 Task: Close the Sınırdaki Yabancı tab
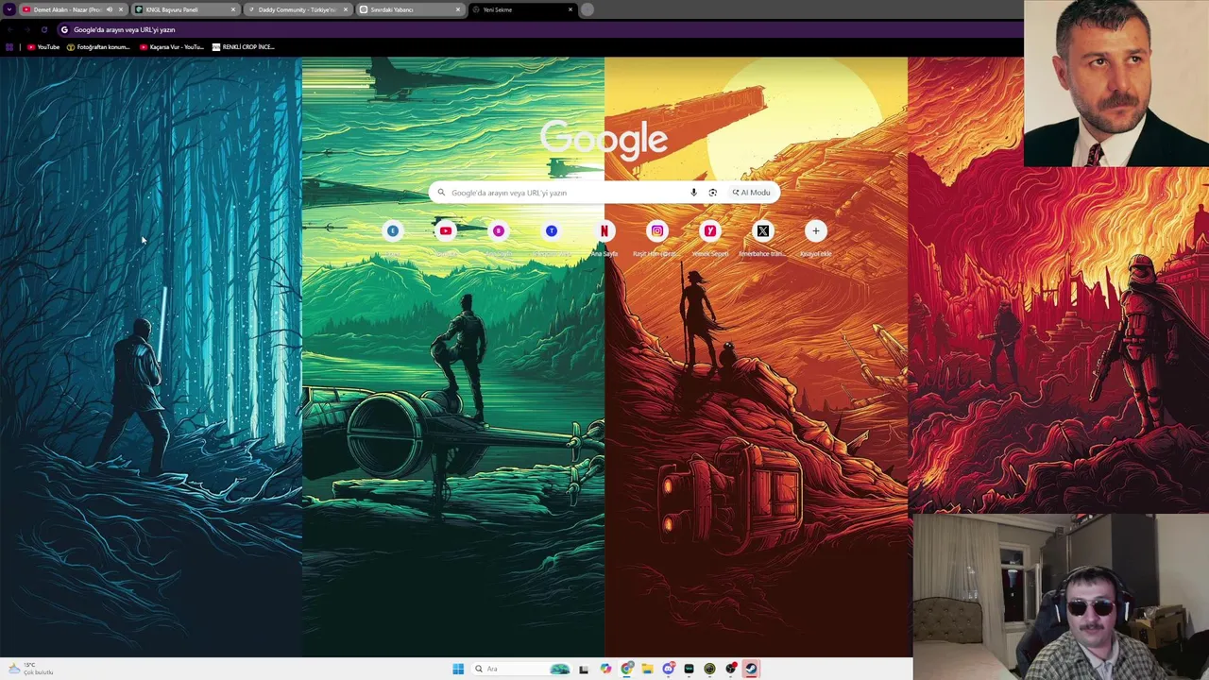click(458, 9)
